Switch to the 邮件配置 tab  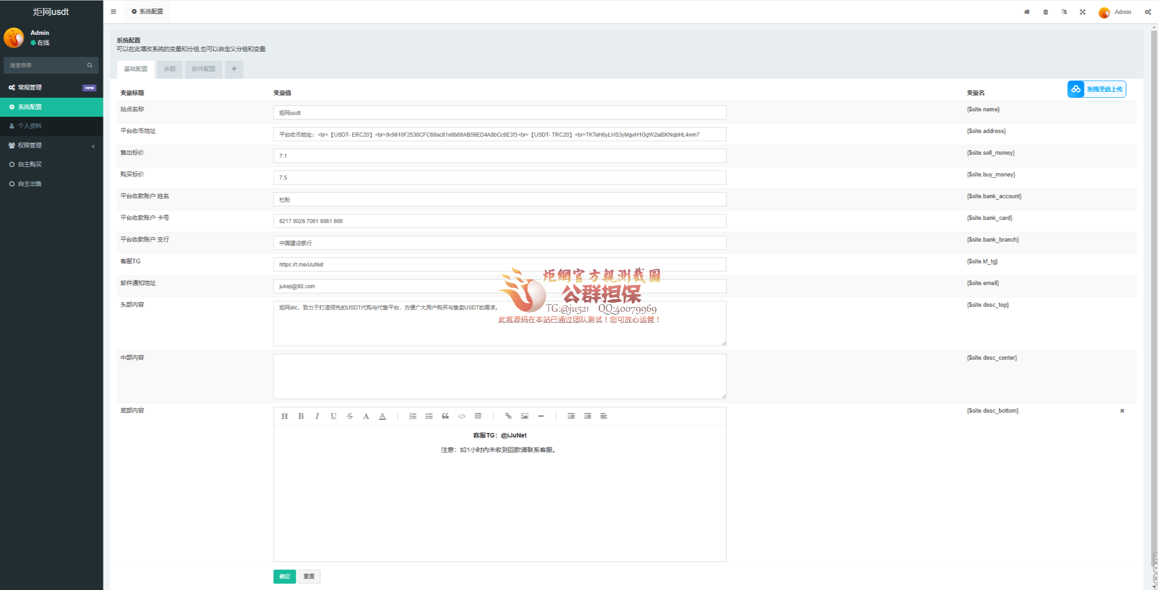[x=203, y=69]
